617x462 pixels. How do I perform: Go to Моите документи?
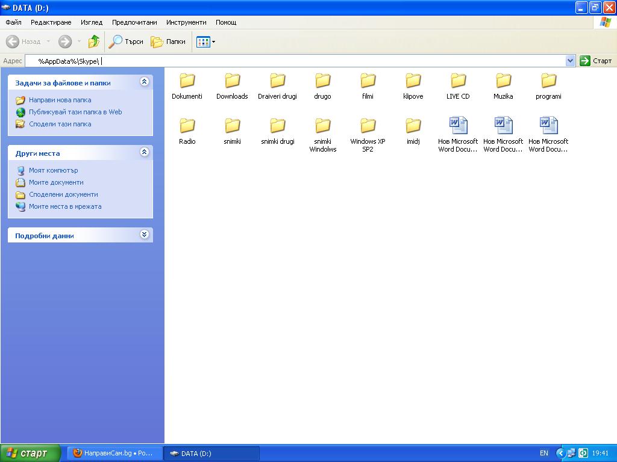click(56, 182)
